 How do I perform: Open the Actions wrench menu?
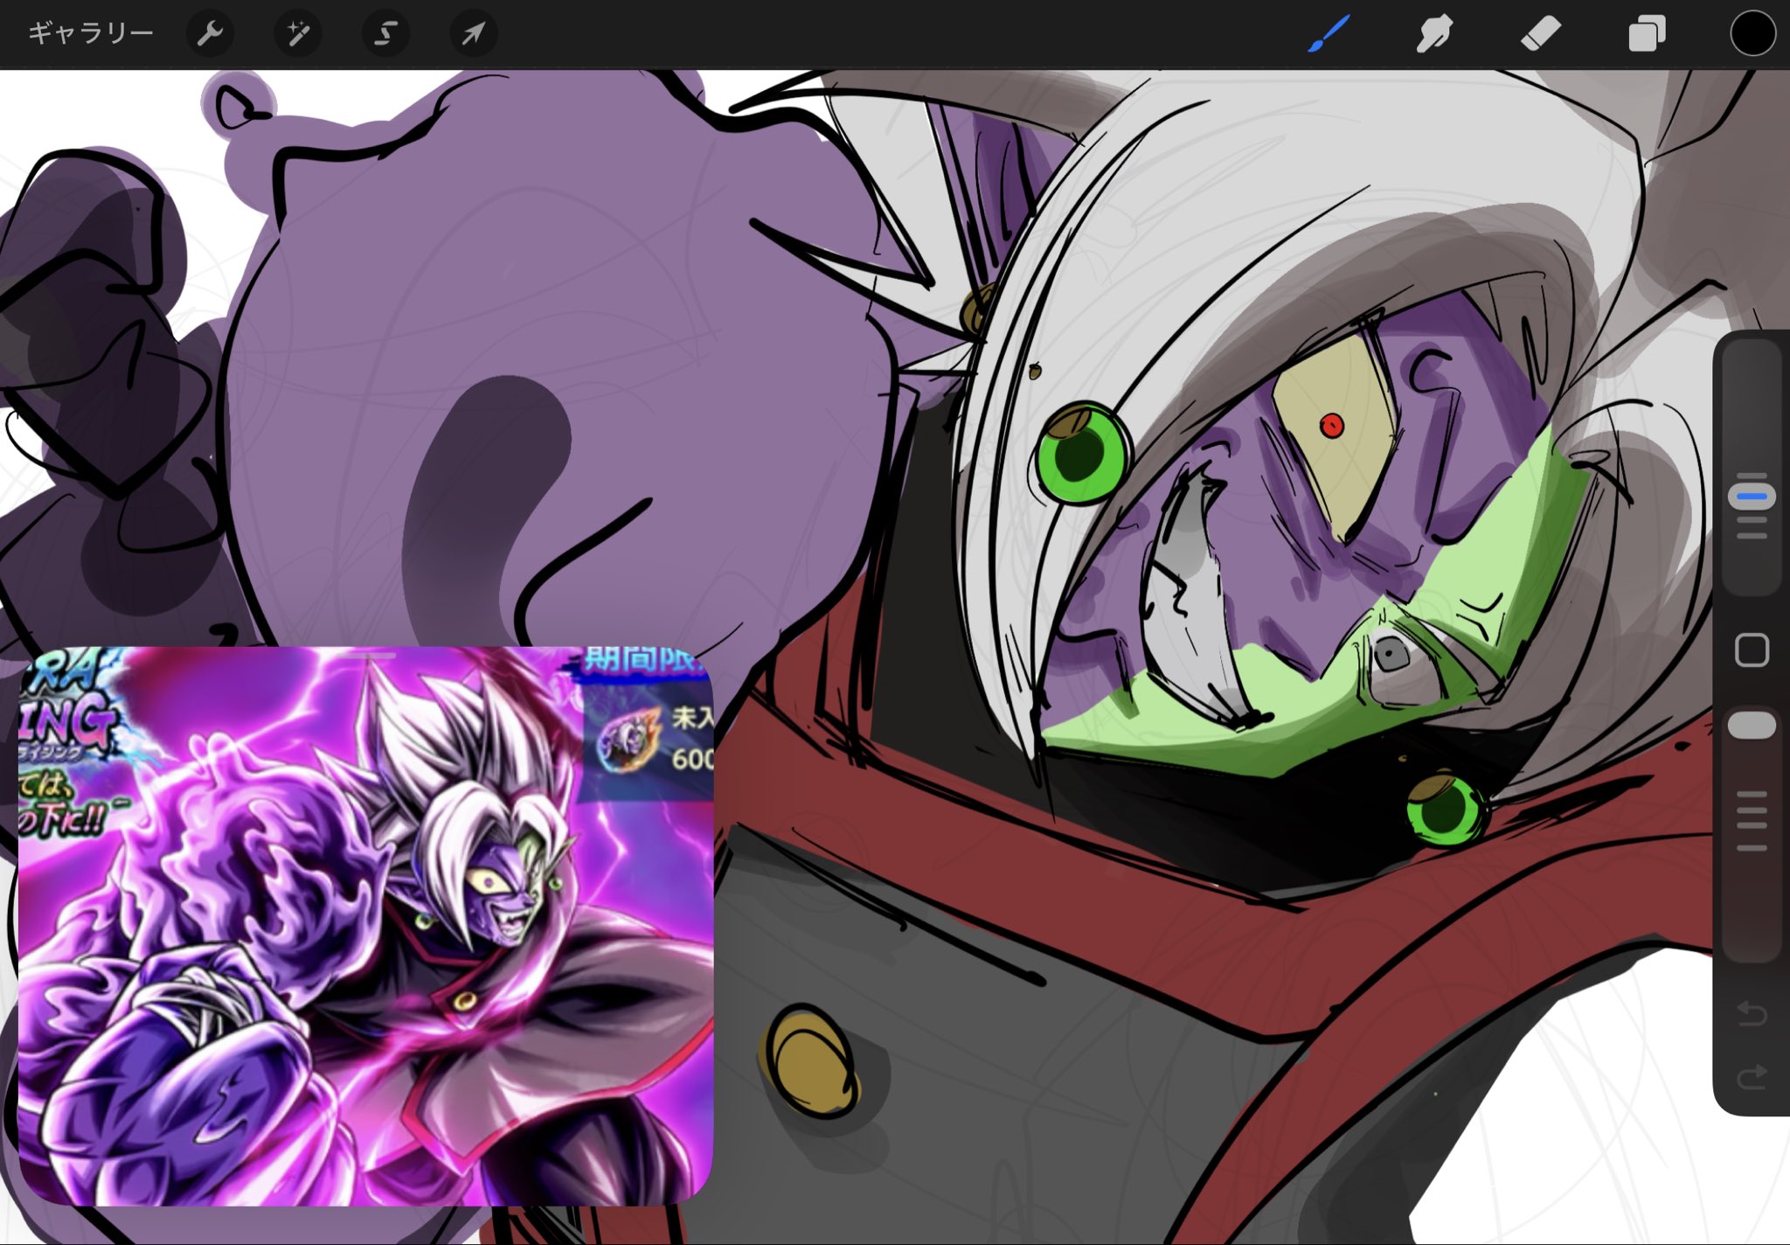click(210, 34)
